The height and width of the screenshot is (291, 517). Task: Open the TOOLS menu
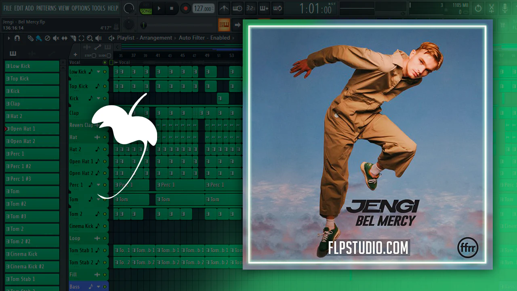[x=99, y=8]
